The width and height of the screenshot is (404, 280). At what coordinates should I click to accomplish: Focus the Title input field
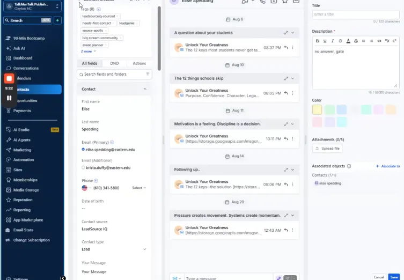[x=356, y=14]
